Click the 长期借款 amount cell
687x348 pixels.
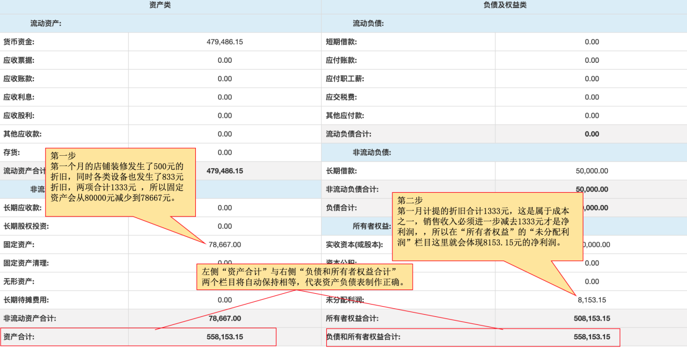click(591, 171)
